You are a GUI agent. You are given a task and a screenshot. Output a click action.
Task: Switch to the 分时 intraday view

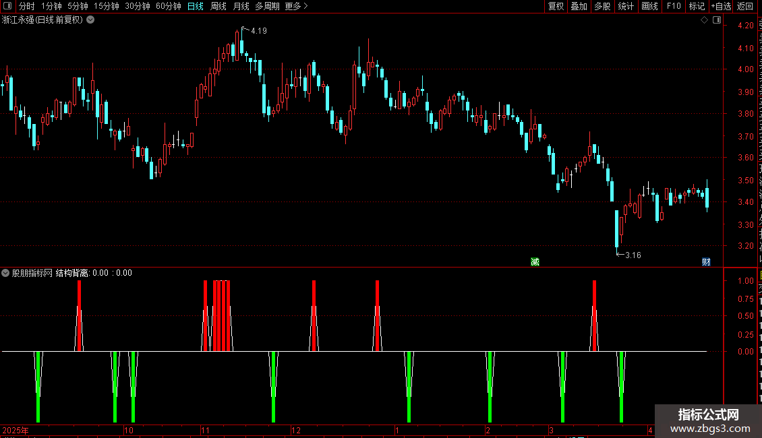27,6
